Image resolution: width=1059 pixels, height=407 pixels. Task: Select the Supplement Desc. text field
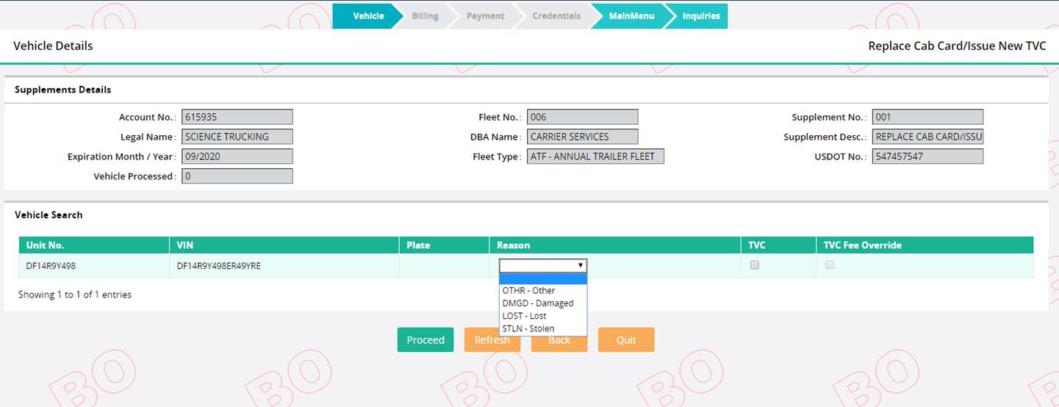tap(927, 137)
